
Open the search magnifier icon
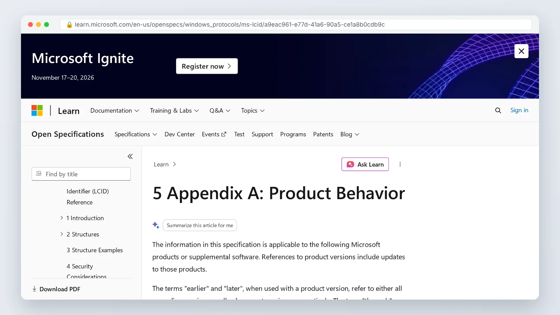click(x=498, y=111)
